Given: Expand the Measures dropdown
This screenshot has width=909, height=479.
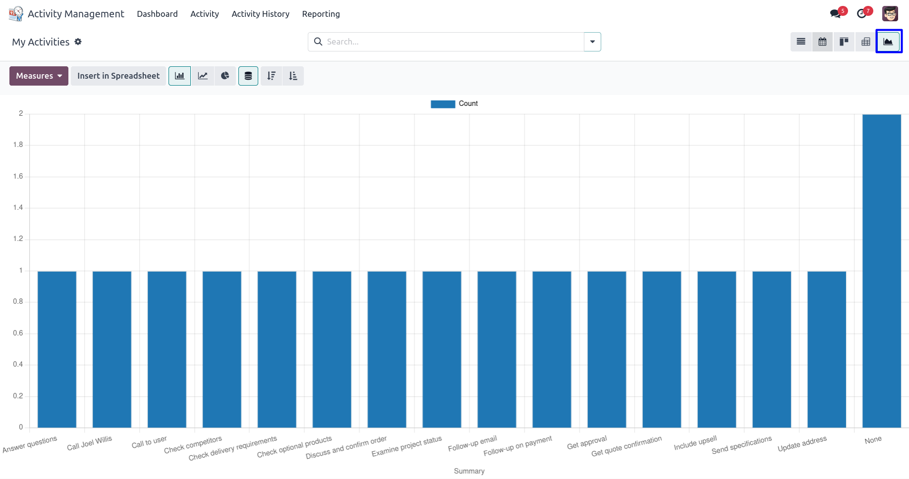Looking at the screenshot, I should 39,76.
